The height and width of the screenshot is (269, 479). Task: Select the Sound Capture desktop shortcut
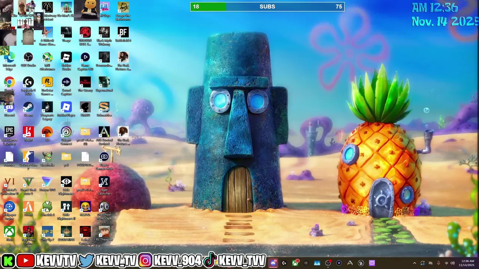click(66, 86)
